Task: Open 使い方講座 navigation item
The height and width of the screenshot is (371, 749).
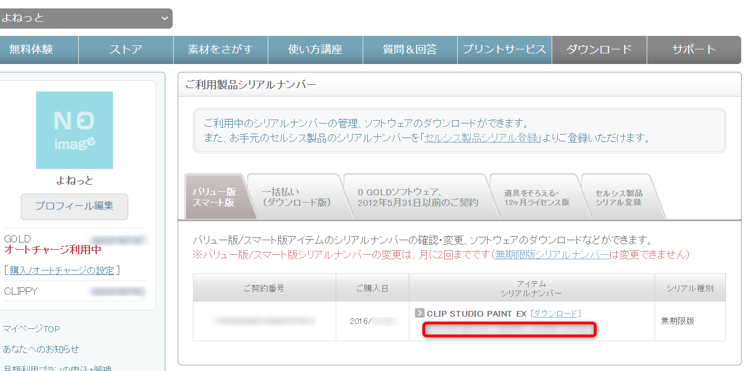Action: tap(315, 49)
